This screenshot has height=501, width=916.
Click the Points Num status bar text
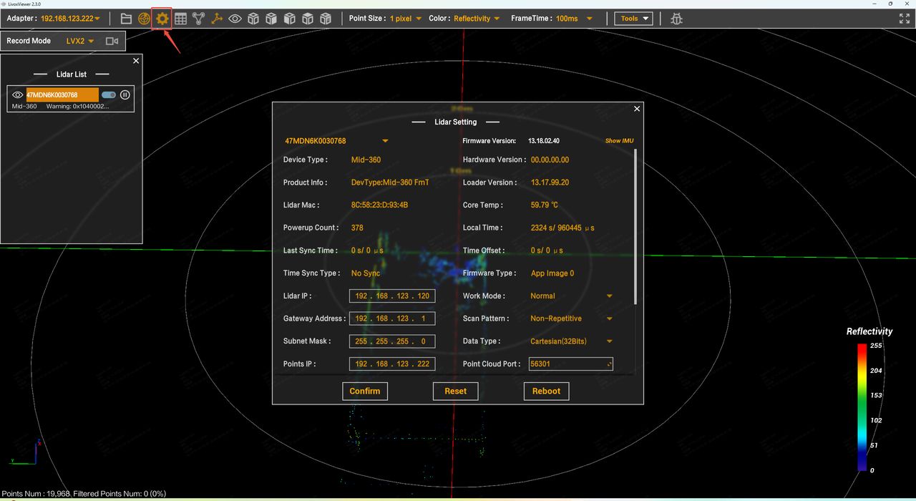point(84,494)
